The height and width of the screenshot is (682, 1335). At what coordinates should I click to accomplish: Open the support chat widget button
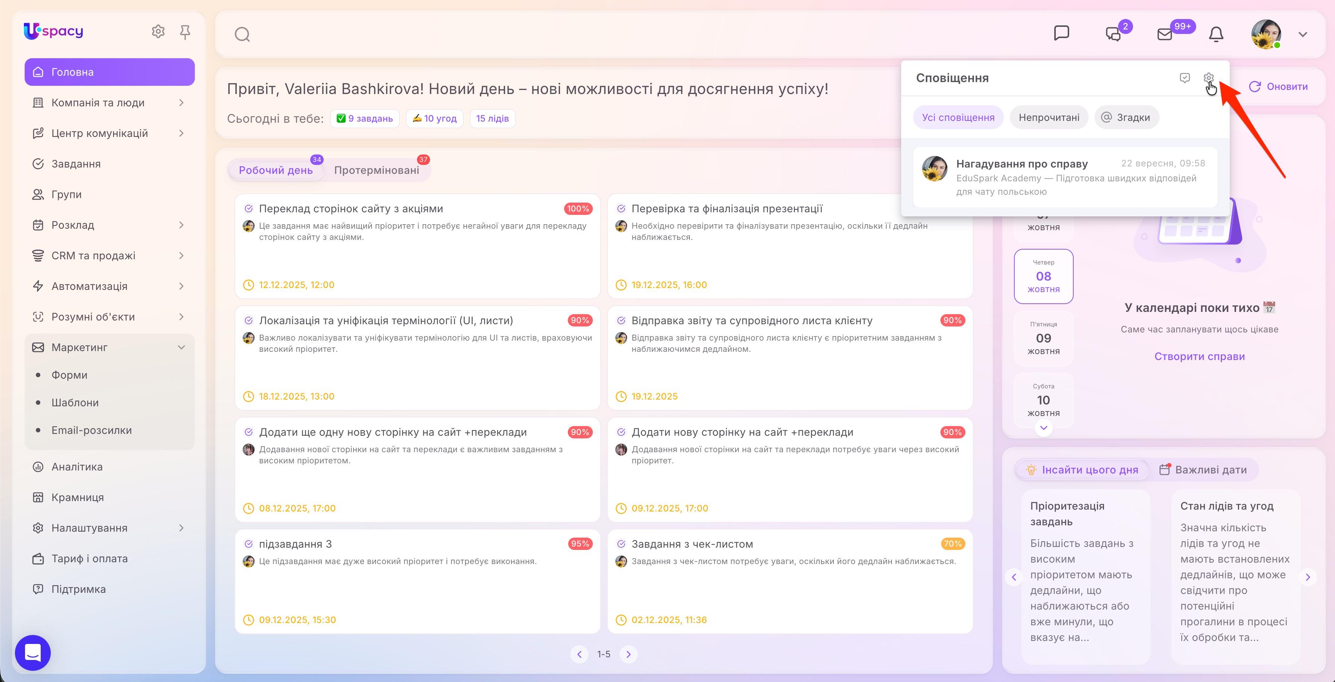coord(32,653)
